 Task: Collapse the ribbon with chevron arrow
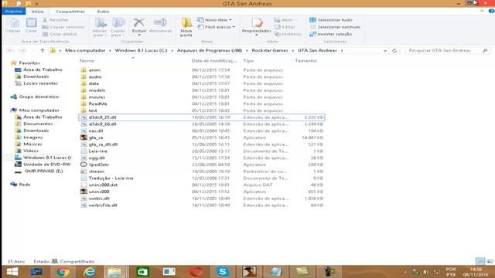(482, 11)
